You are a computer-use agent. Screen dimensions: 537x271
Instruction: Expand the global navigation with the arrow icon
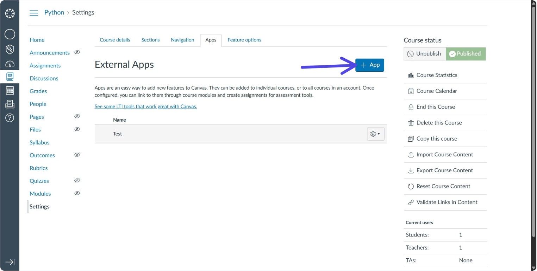pos(10,262)
